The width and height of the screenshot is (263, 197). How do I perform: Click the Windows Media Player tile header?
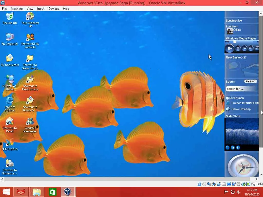coord(241,38)
